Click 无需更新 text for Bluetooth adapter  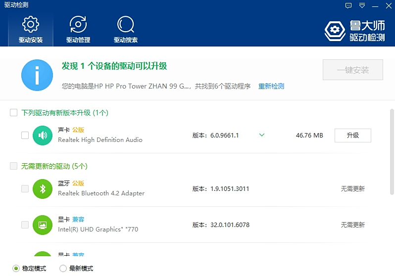[352, 188]
